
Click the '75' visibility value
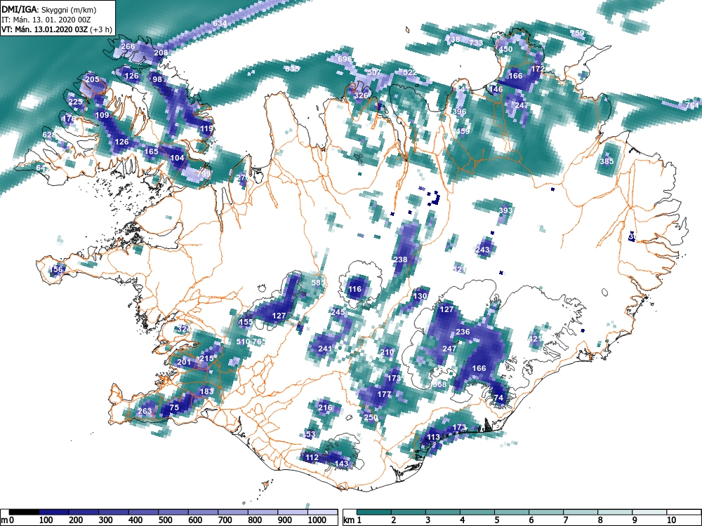[x=174, y=407]
